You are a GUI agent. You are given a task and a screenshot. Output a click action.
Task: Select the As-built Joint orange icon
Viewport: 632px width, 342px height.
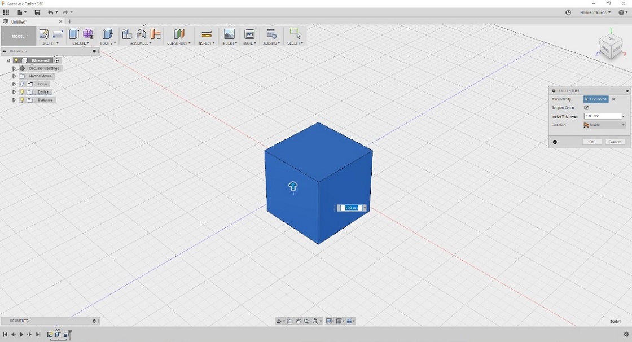(156, 34)
